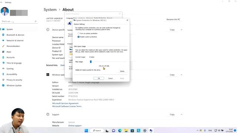
Task: Collapse the Support section
Action: coord(181,115)
